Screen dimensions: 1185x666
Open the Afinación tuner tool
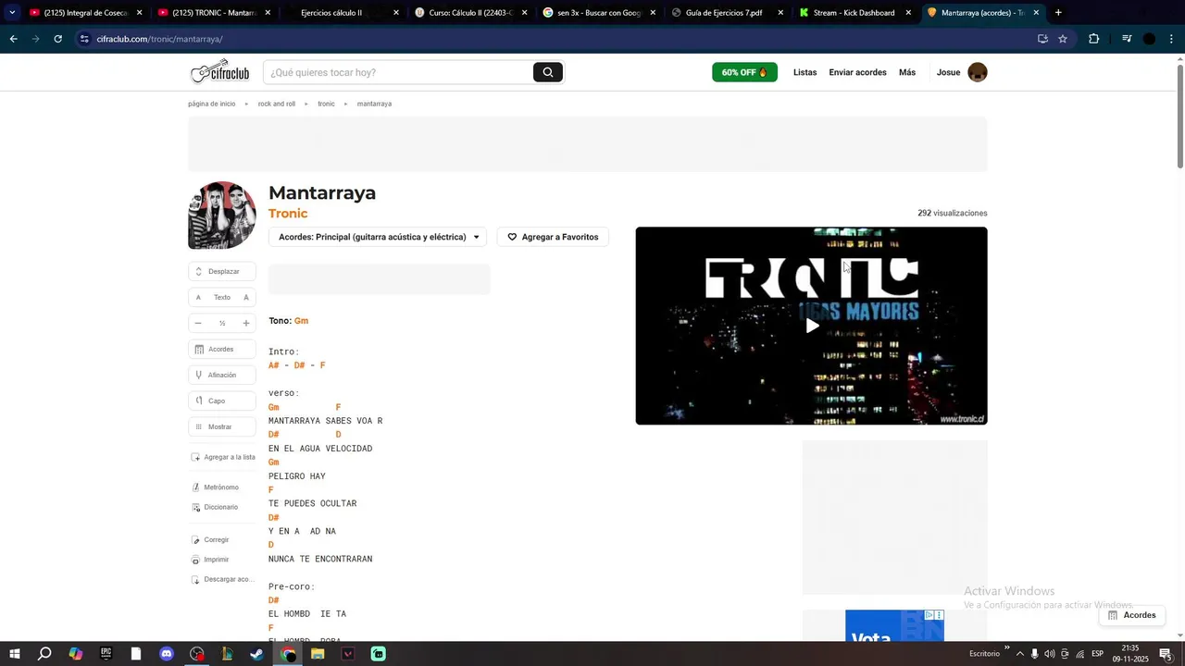tap(222, 375)
